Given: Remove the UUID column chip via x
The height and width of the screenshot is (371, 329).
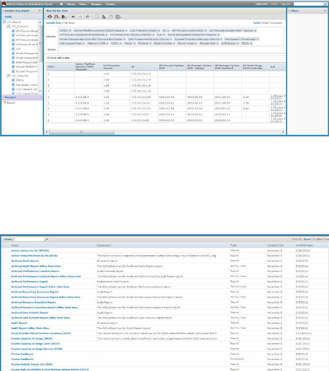Looking at the screenshot, I should 251,43.
